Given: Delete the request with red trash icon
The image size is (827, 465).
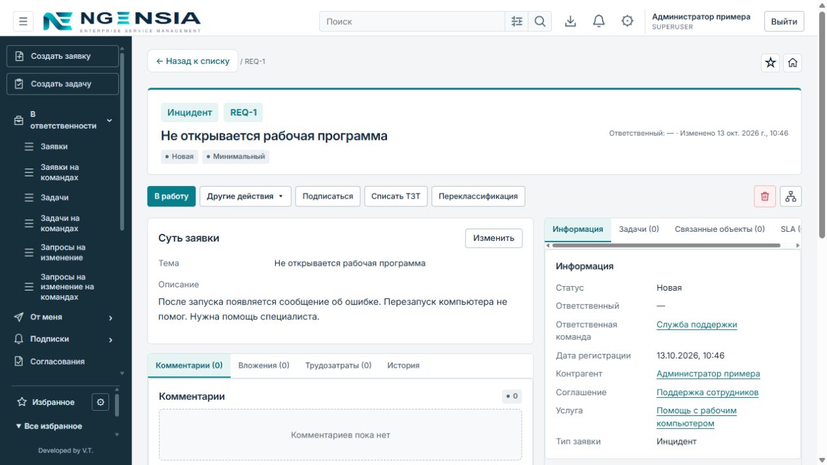Looking at the screenshot, I should (x=765, y=197).
